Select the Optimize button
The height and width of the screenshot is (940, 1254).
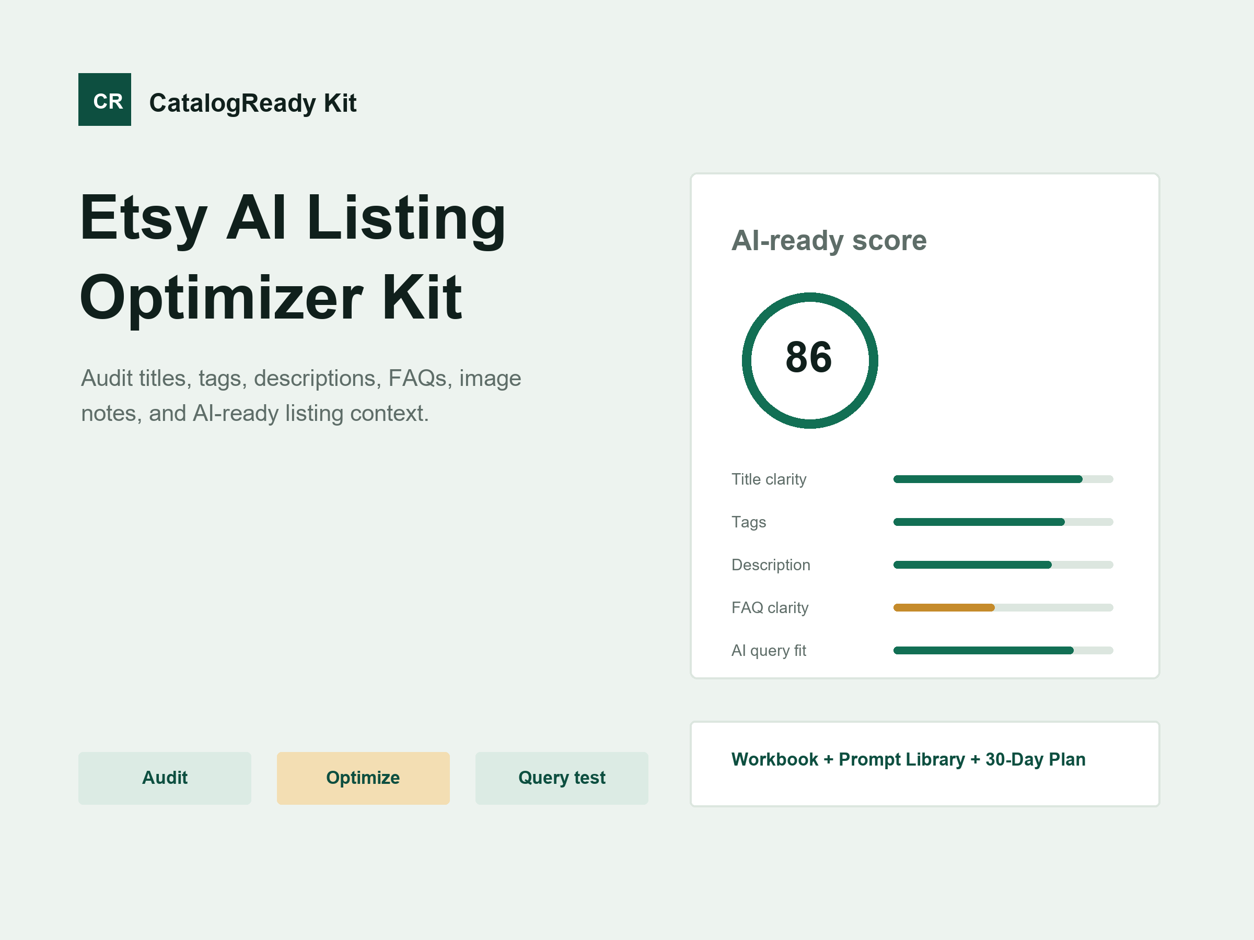tap(363, 778)
